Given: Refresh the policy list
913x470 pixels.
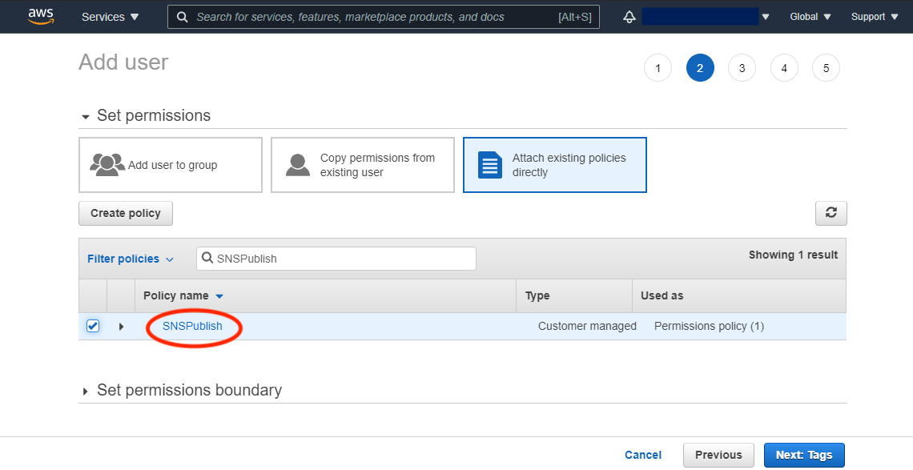Looking at the screenshot, I should [x=831, y=213].
